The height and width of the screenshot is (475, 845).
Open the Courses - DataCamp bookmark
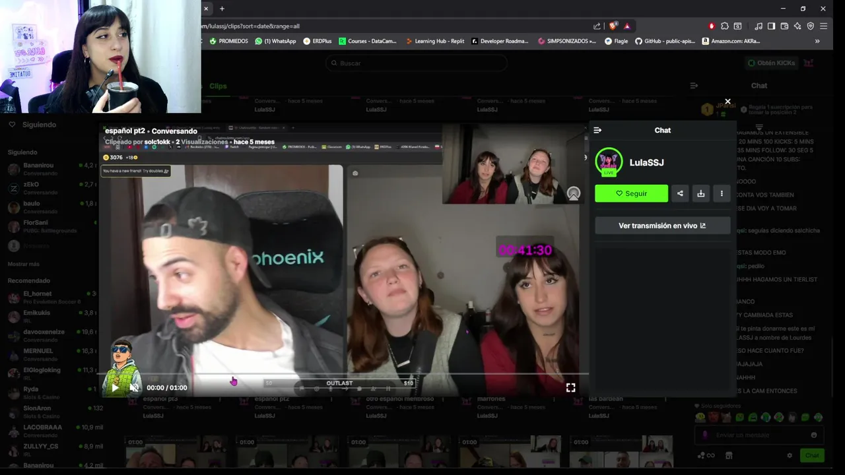tap(368, 41)
